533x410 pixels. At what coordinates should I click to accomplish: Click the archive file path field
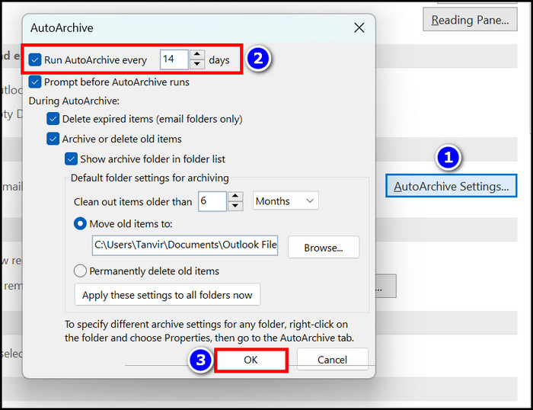(185, 245)
